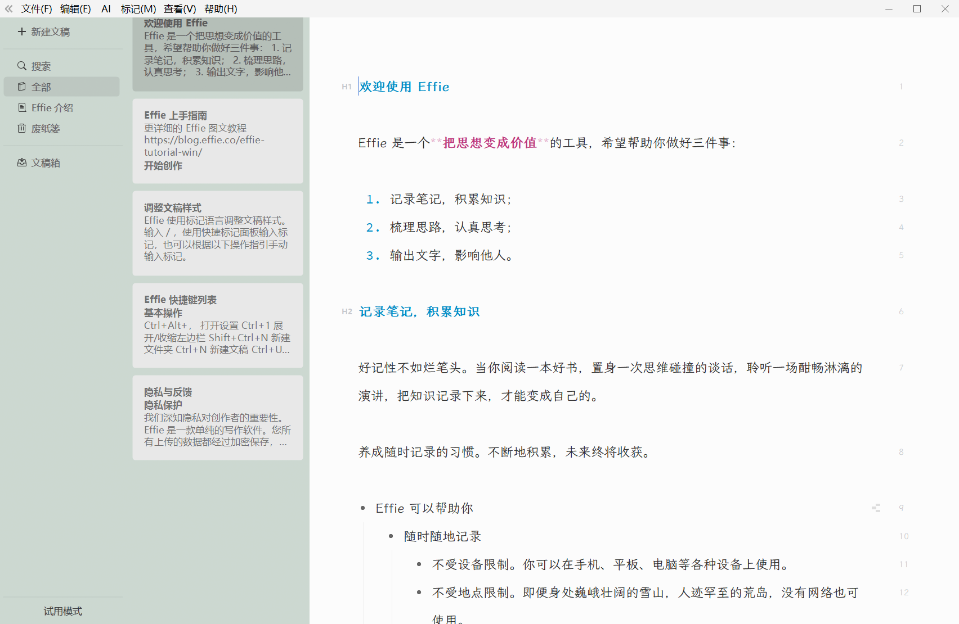Open the 文件(F) menu
This screenshot has height=624, width=959.
pos(37,9)
